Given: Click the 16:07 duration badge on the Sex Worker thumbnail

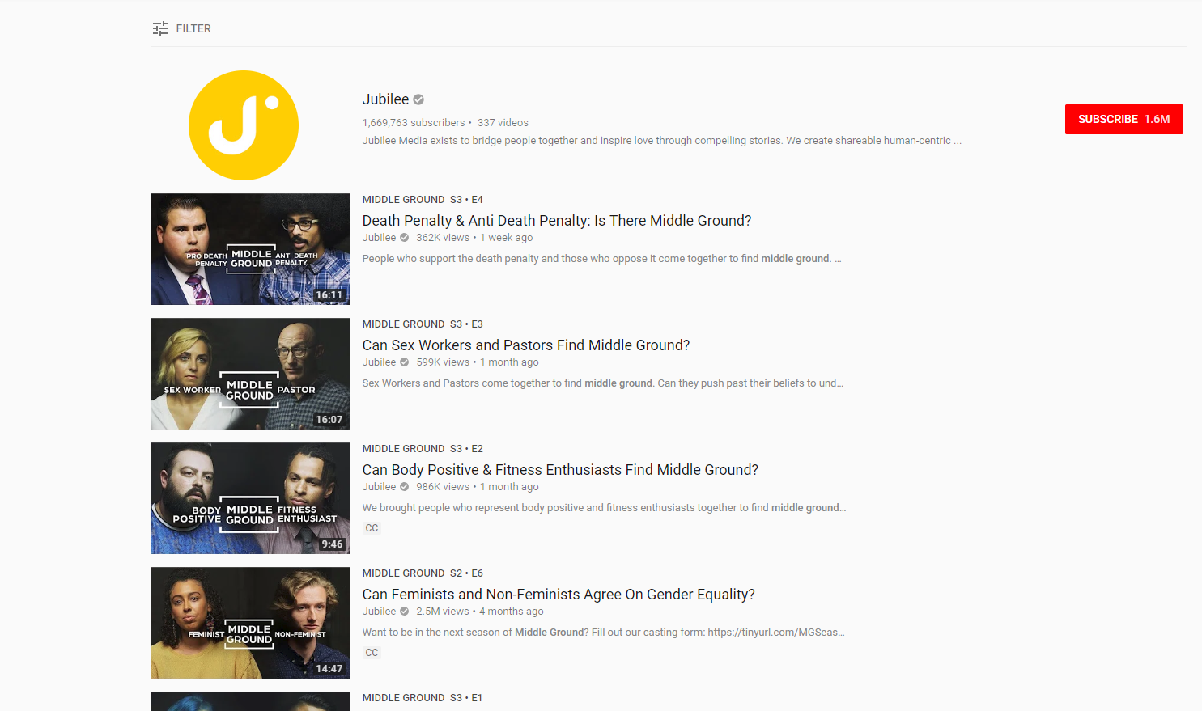Looking at the screenshot, I should (329, 420).
